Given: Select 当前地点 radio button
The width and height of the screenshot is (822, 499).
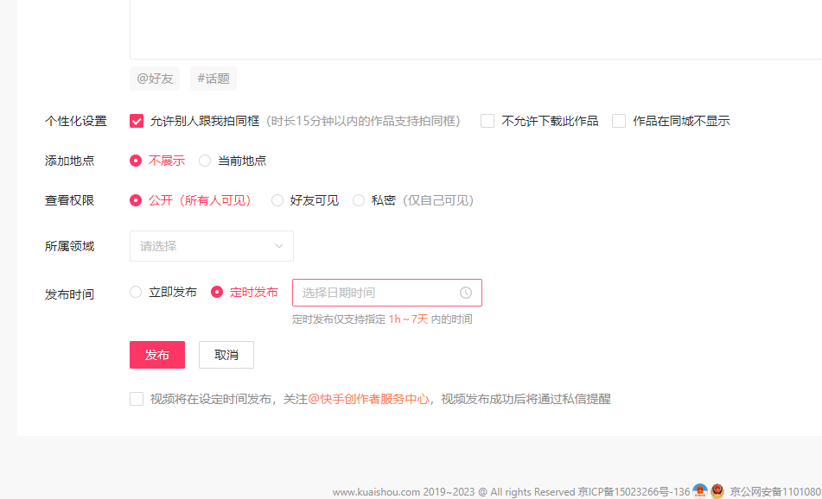Looking at the screenshot, I should tap(205, 161).
